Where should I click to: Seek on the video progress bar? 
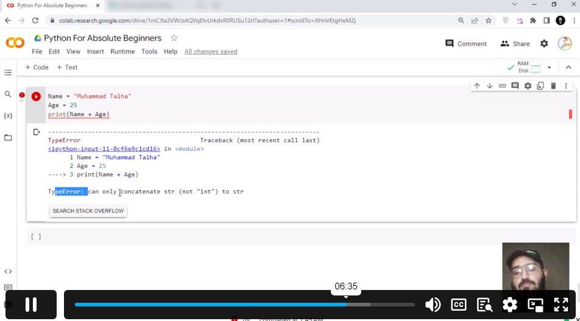(x=244, y=305)
